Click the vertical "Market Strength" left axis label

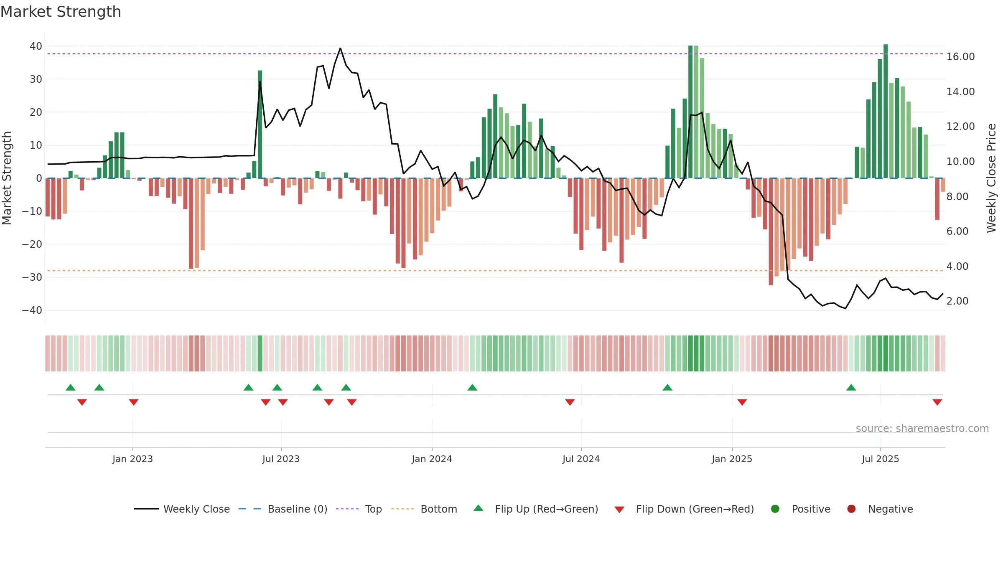(7, 178)
